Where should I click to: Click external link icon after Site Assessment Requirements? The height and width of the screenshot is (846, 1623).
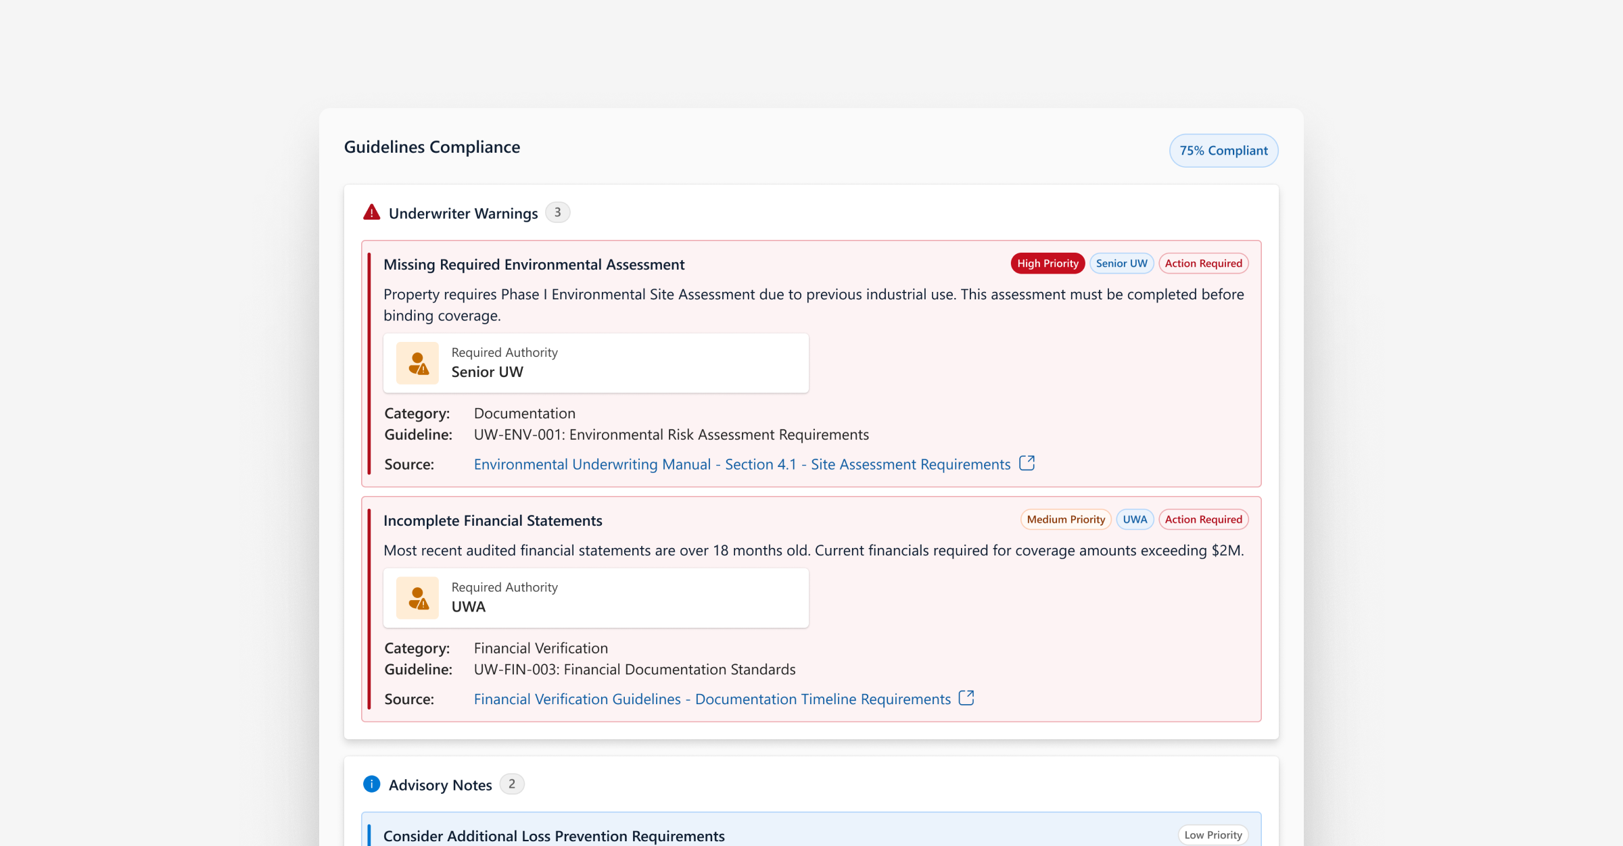click(1027, 464)
